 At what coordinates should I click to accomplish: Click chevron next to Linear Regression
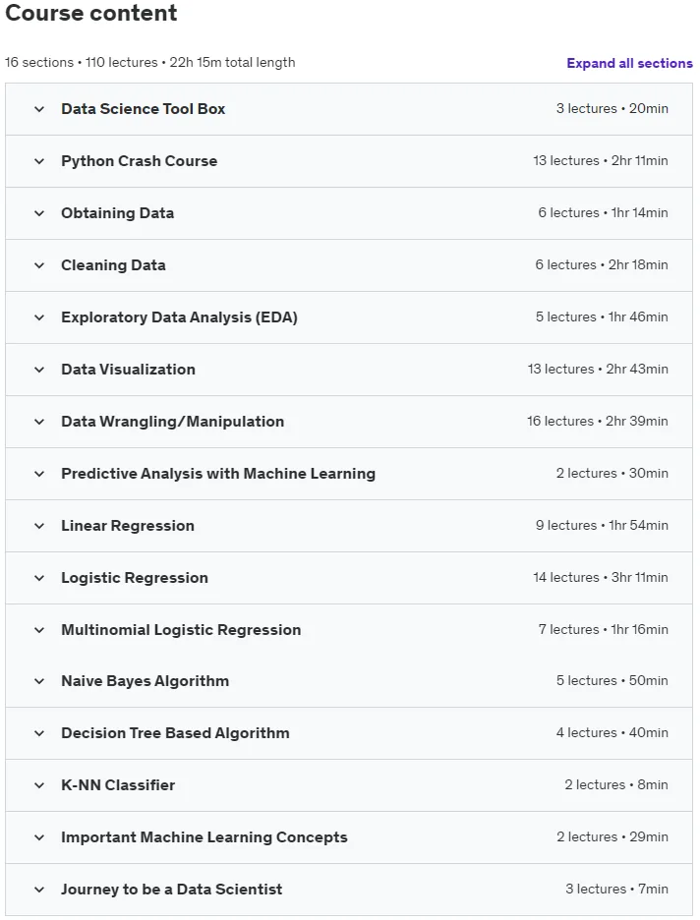(39, 526)
